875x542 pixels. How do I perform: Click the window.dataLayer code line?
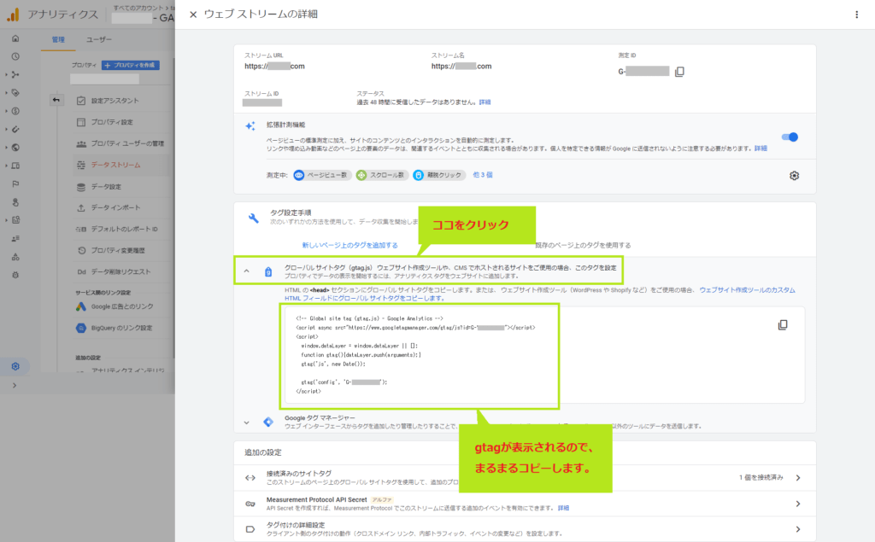pos(359,346)
